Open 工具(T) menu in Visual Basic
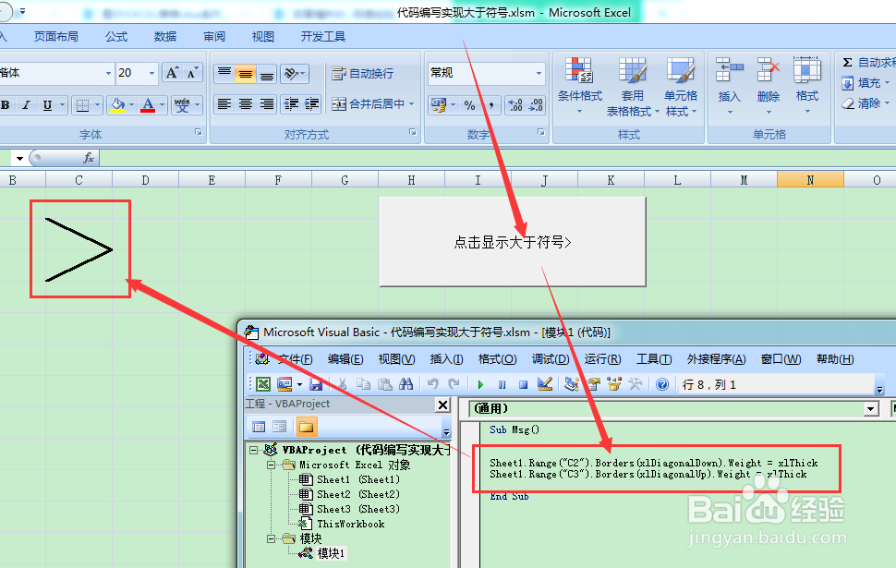 (x=654, y=359)
